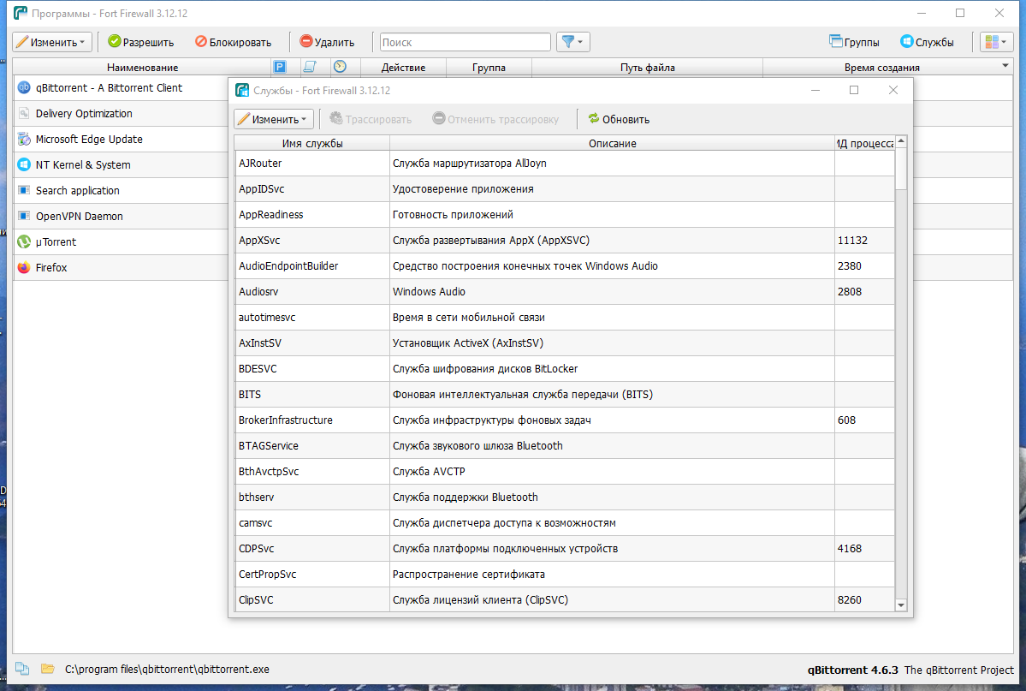Sort by the Время создания column header
This screenshot has width=1026, height=691.
pos(881,67)
